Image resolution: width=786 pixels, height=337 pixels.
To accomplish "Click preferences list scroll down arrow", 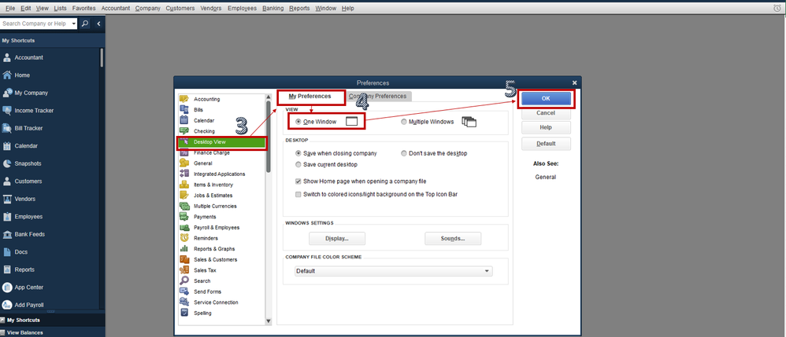I will [269, 321].
